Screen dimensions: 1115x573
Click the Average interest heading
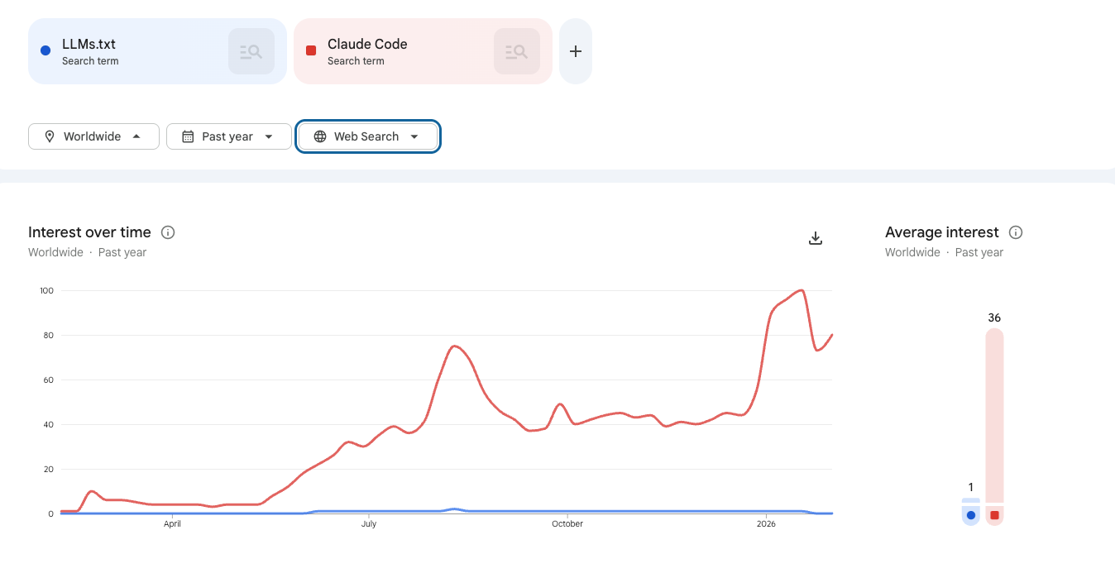tap(942, 232)
